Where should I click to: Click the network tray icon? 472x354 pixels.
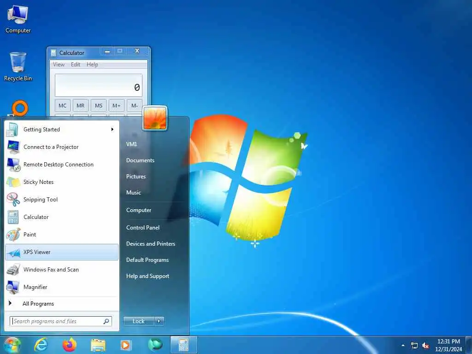pos(414,346)
